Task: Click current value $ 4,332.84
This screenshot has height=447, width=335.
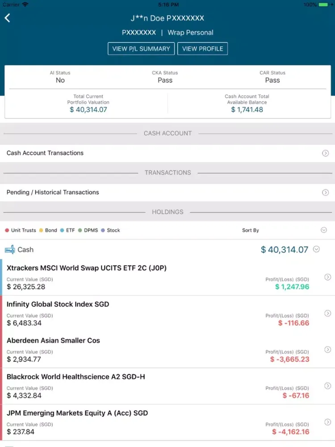Action: [24, 396]
